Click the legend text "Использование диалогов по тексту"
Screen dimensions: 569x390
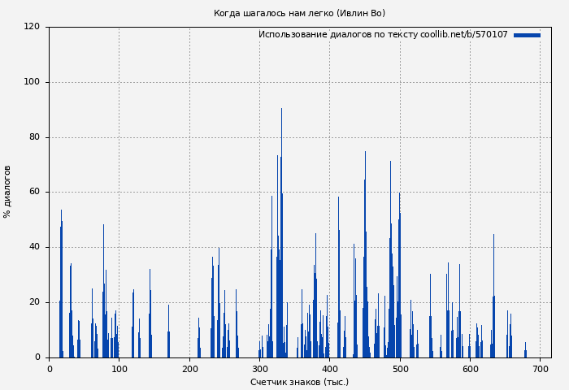point(338,35)
